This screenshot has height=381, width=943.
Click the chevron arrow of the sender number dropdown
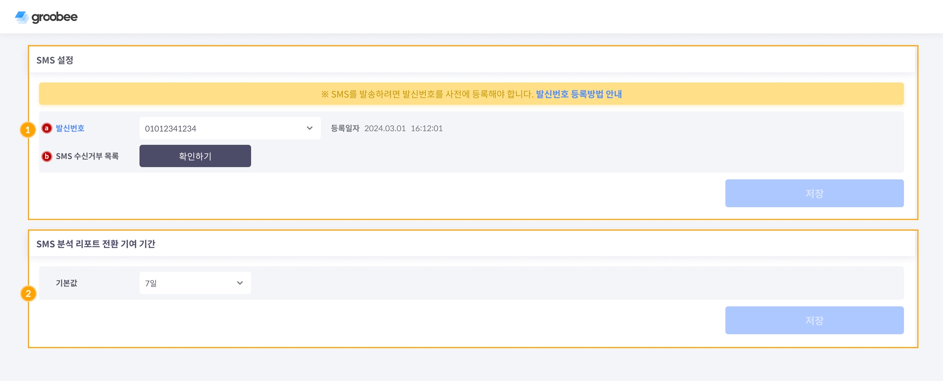tap(309, 128)
